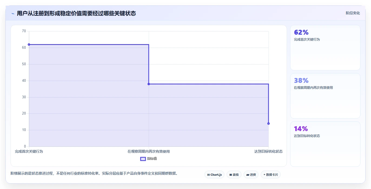Click the Chart.js chip icon
The height and width of the screenshot is (189, 371).
pos(208,175)
